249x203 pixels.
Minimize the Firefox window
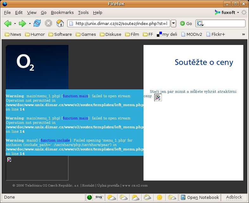227,4
